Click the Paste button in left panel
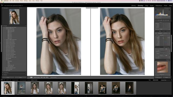The width and height of the screenshot is (173, 97). click(x=21, y=78)
